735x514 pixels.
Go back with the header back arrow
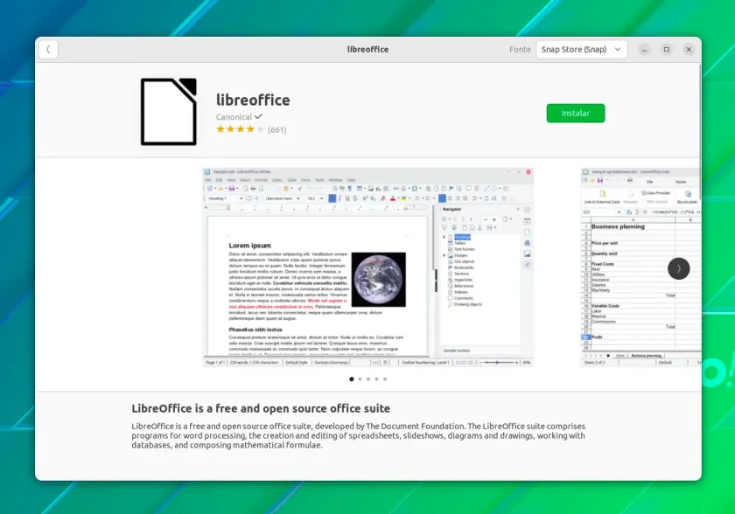(x=48, y=49)
